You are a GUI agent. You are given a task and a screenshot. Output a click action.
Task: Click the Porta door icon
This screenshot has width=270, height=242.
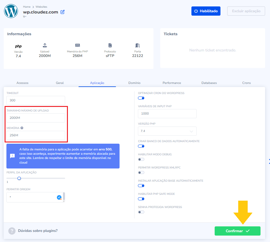click(138, 45)
